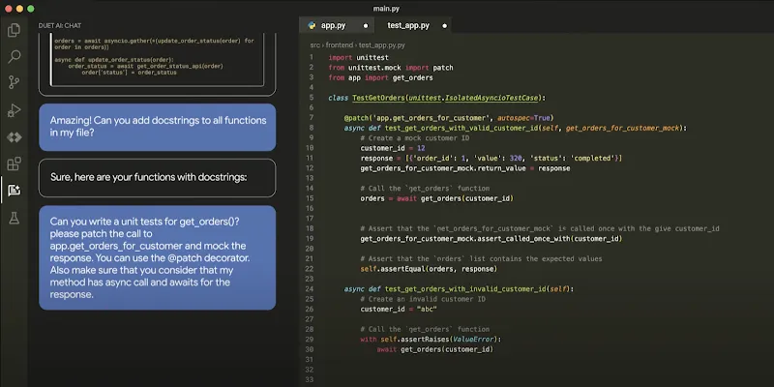Click the assert_called_once_with line
The width and height of the screenshot is (774, 387).
point(491,239)
